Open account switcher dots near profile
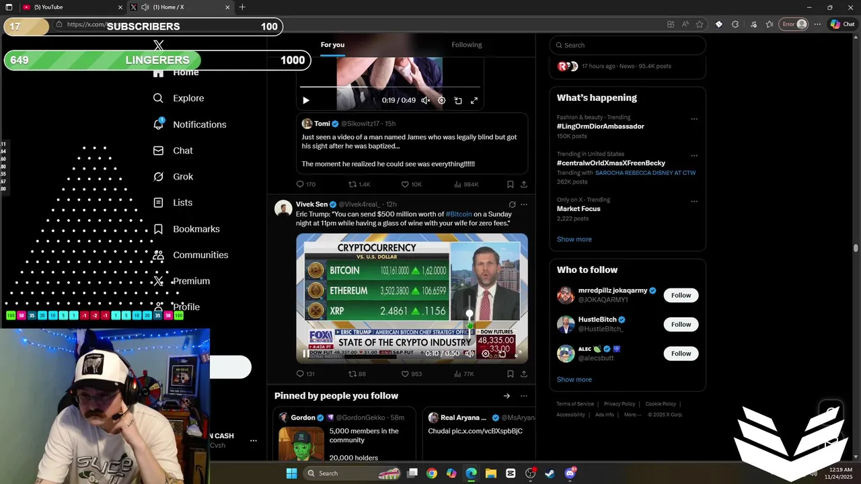 [x=254, y=441]
